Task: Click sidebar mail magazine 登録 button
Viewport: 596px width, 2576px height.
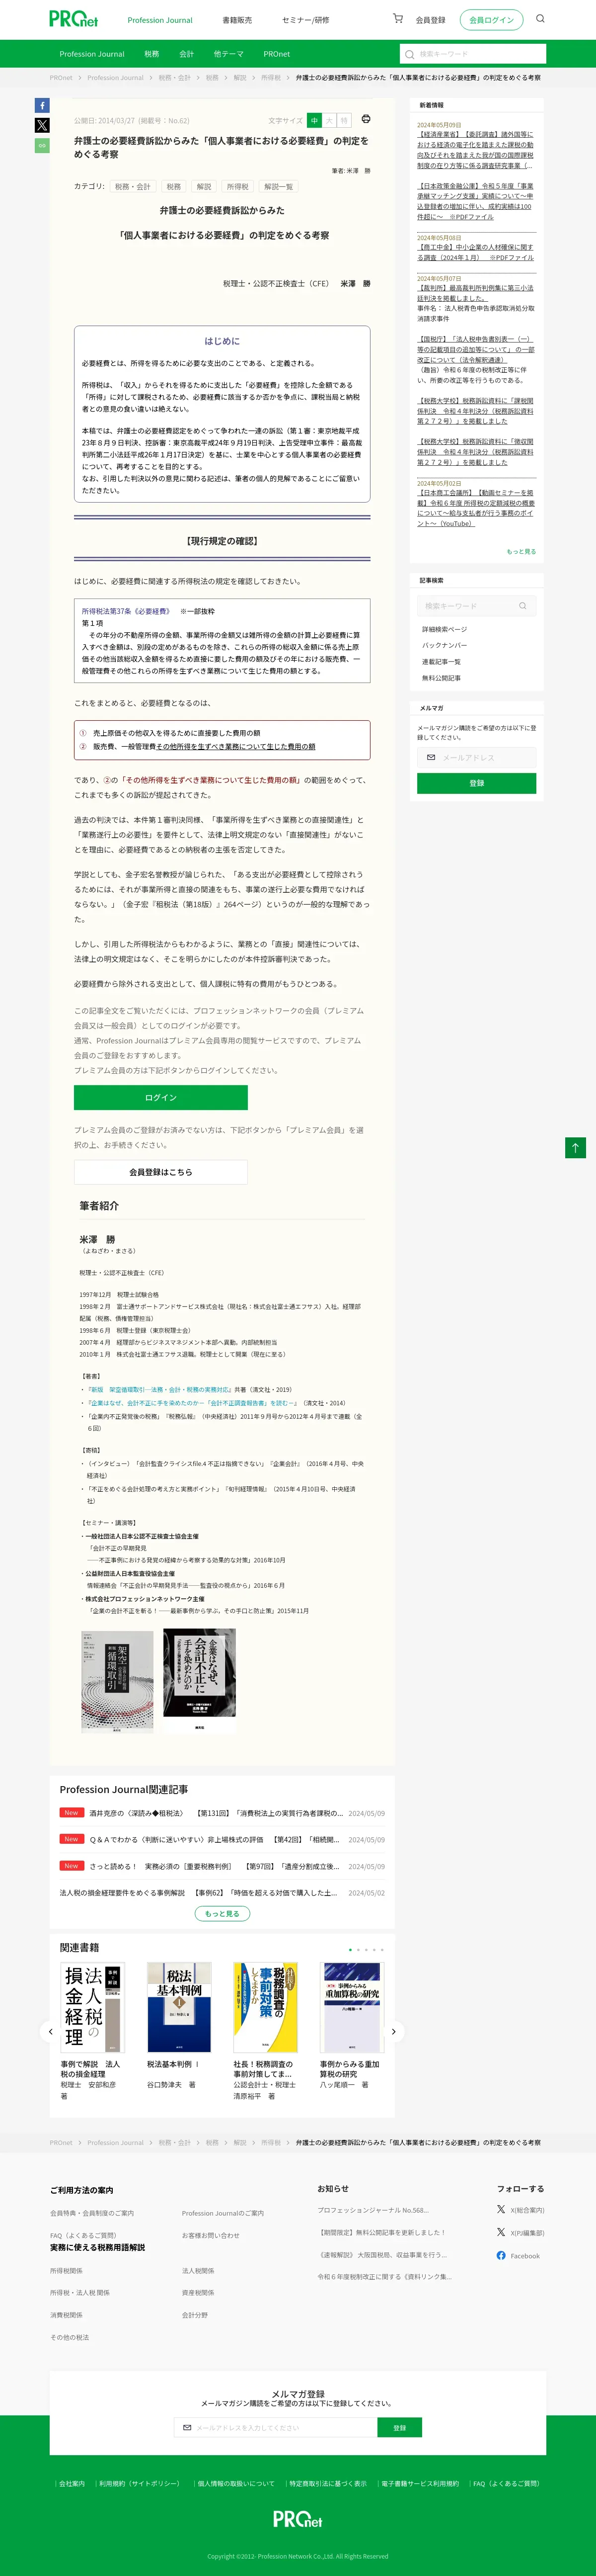Action: [476, 783]
